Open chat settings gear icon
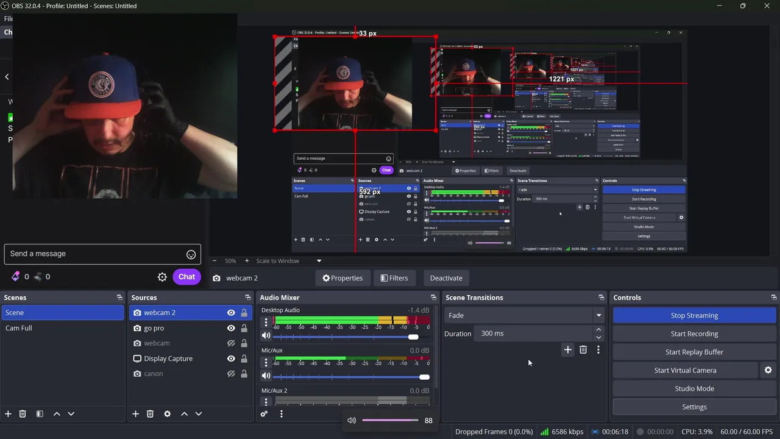Viewport: 780px width, 439px height. (162, 277)
